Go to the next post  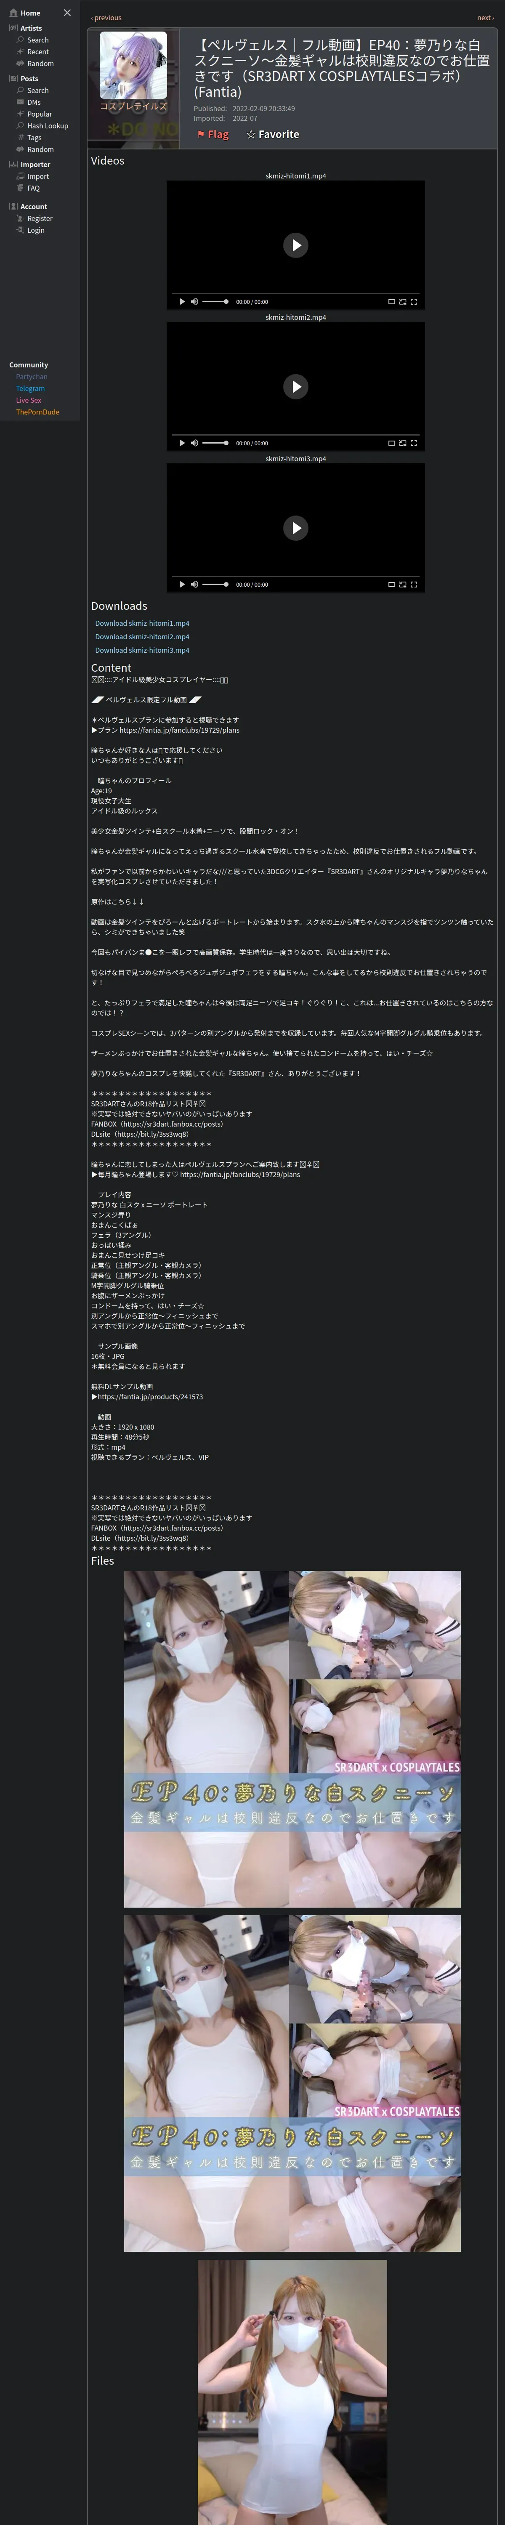[x=484, y=18]
